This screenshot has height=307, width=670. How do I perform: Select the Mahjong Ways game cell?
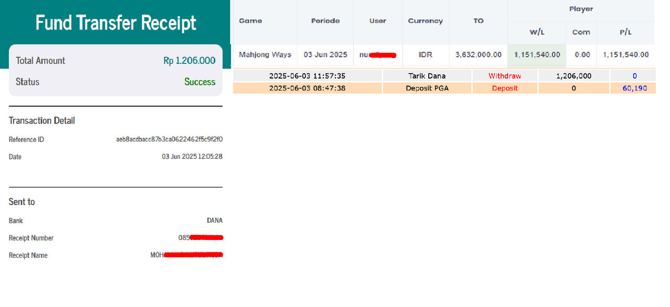[265, 54]
